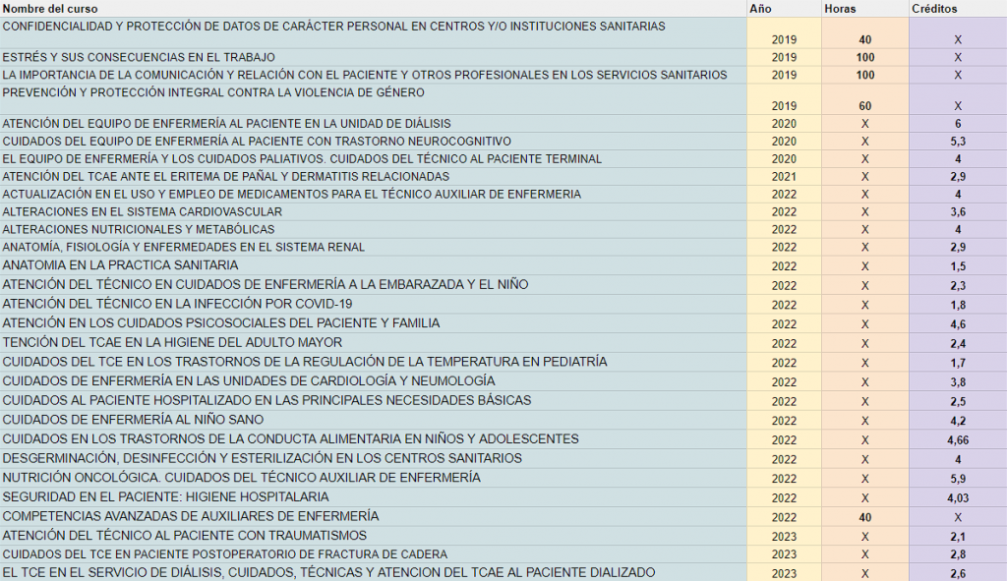
Task: Click the 60 hours cell for the violencia de género course
Action: (864, 105)
